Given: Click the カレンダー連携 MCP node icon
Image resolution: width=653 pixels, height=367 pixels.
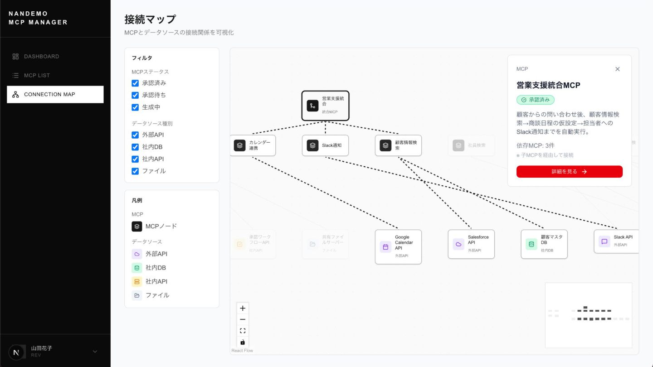Looking at the screenshot, I should [240, 145].
